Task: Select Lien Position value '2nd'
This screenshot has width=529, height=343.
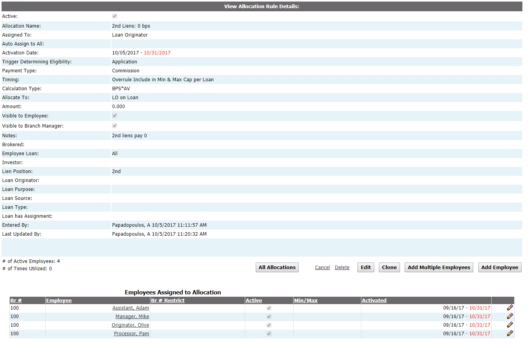Action: [117, 171]
